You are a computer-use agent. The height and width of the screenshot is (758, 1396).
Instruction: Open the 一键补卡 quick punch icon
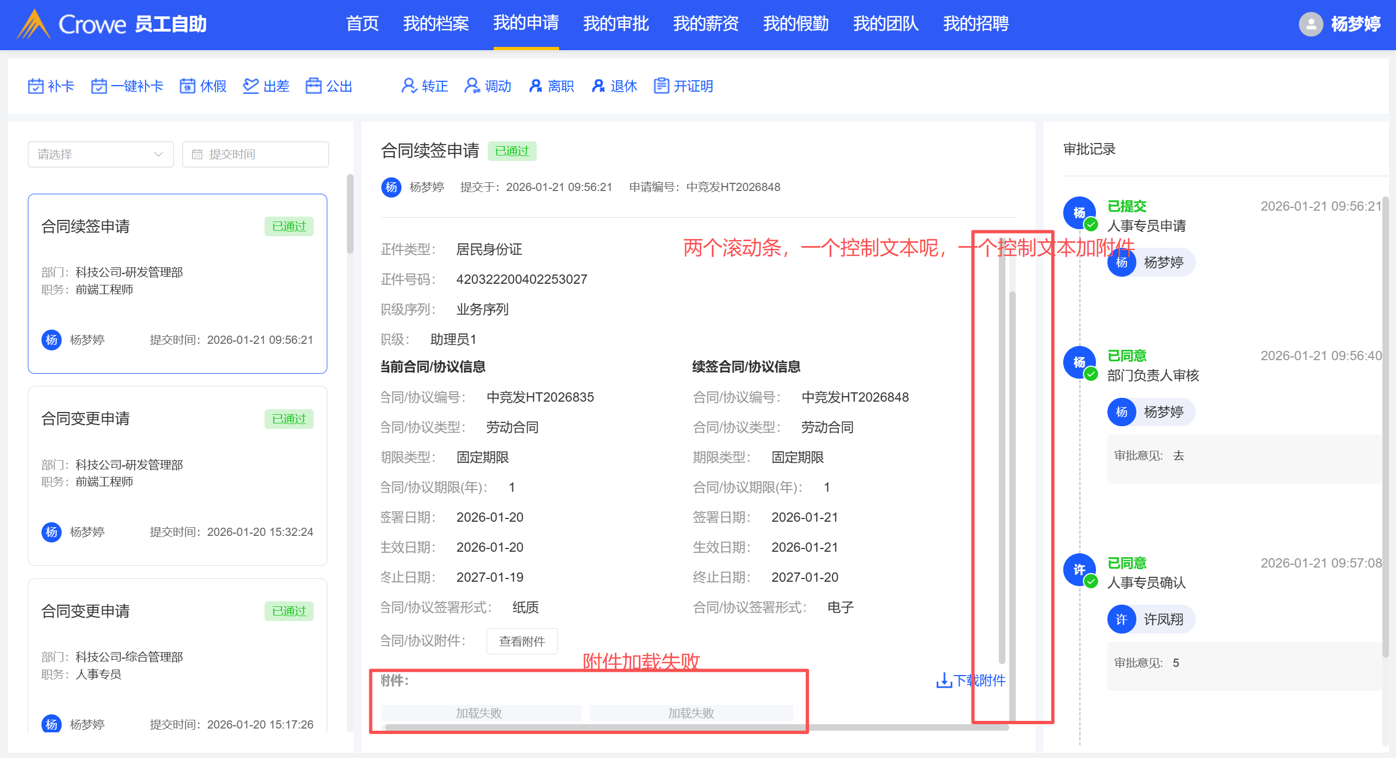[x=99, y=86]
